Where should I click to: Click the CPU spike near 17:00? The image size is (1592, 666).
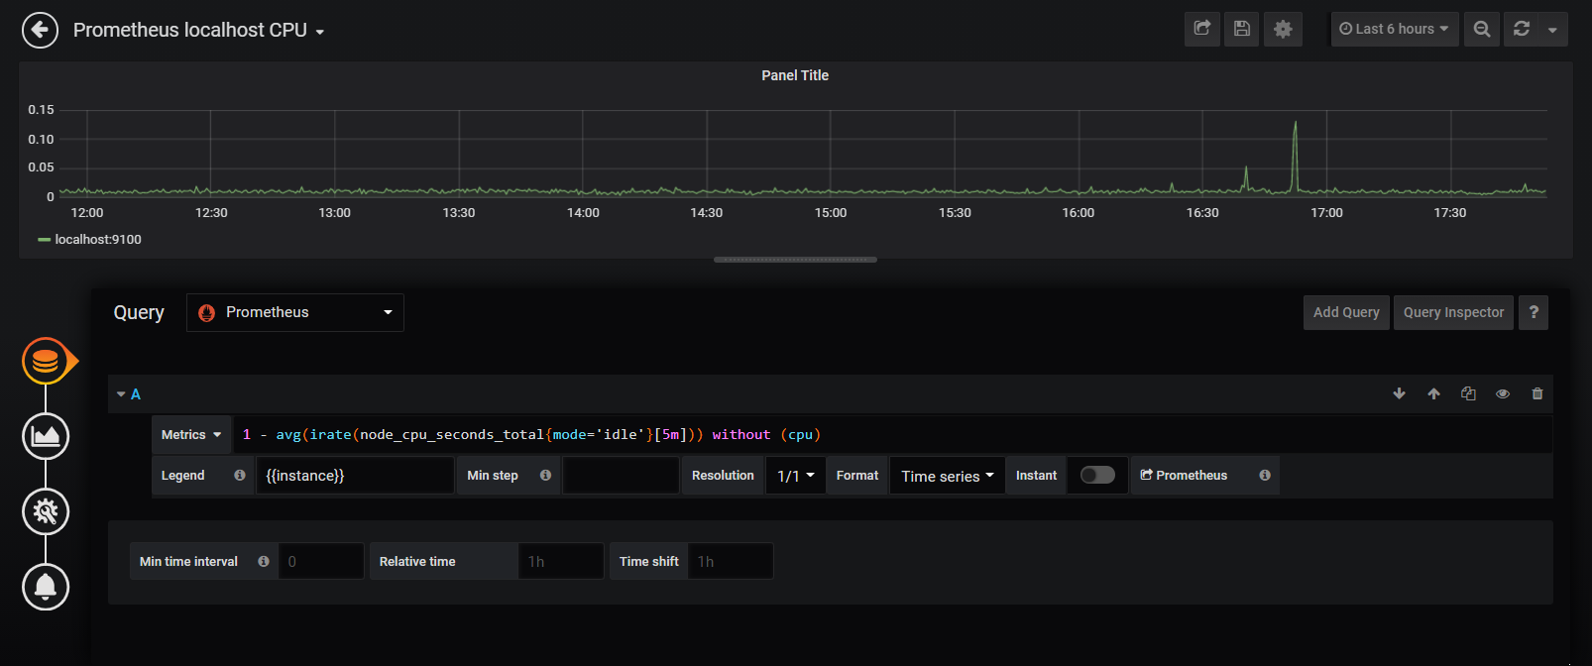coord(1295,155)
